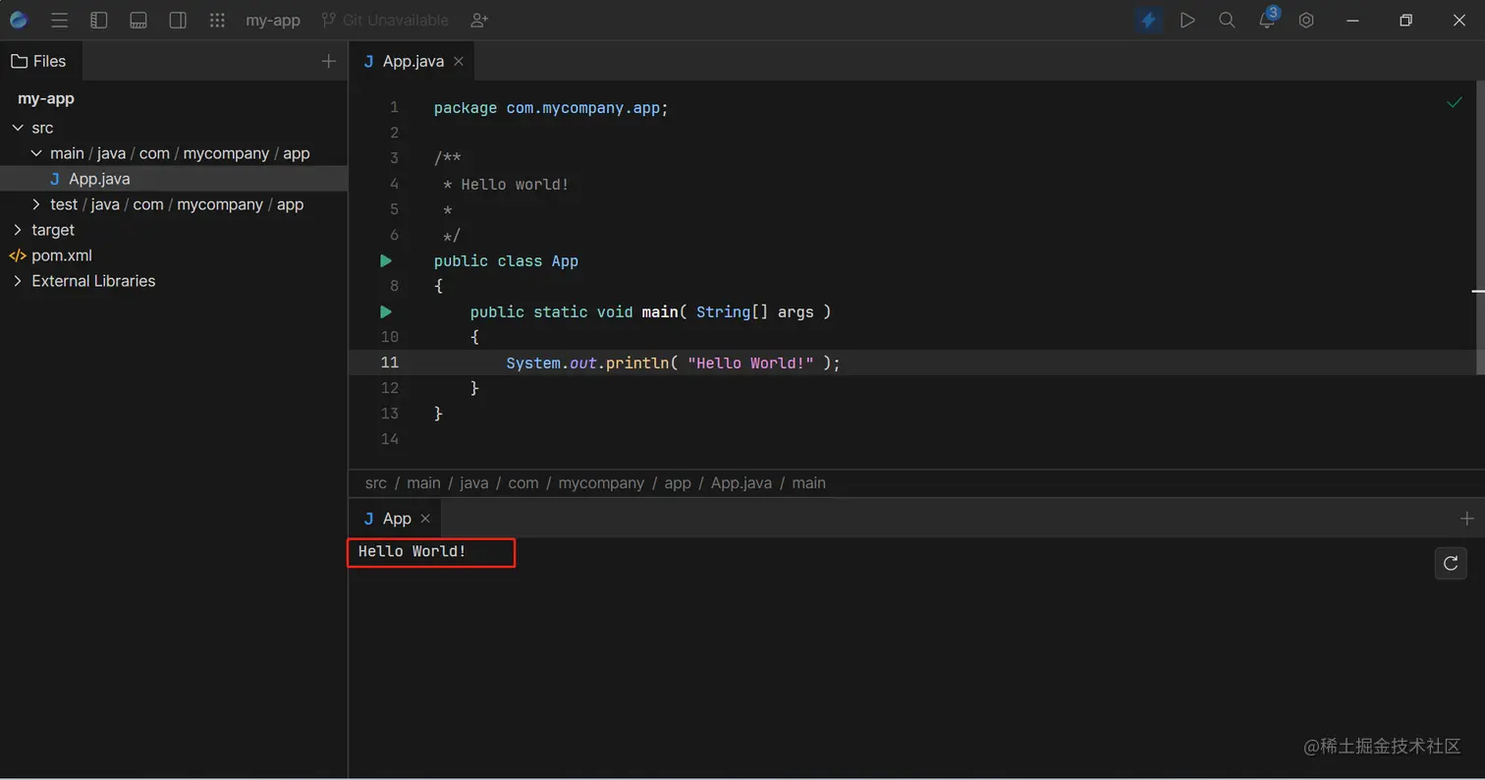Open search with the magnifying glass icon
This screenshot has width=1485, height=780.
pyautogui.click(x=1226, y=20)
